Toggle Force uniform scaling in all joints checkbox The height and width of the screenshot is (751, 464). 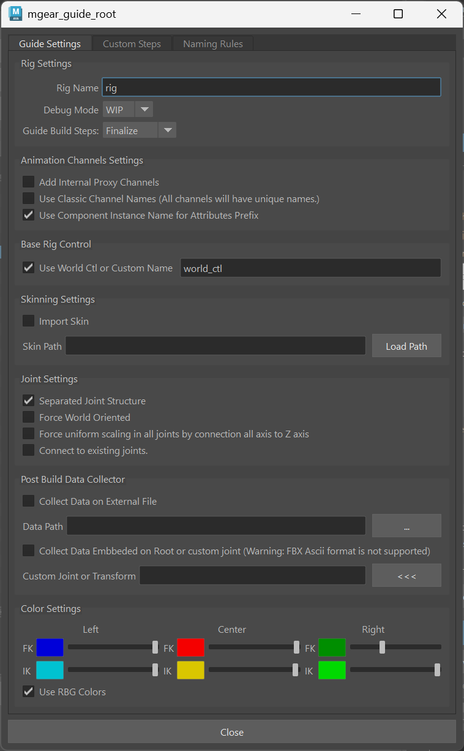coord(29,434)
